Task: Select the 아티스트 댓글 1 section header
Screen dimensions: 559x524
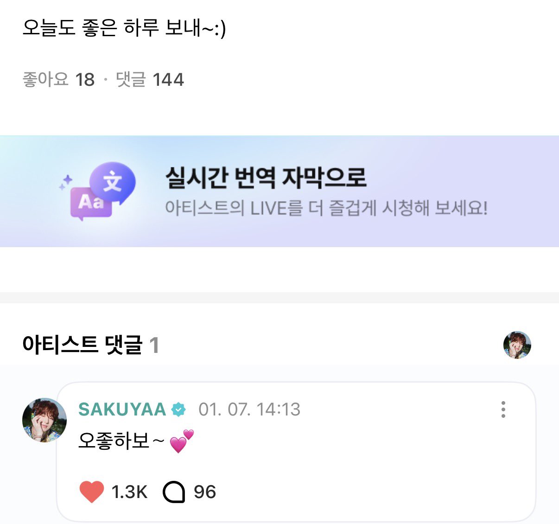Action: [x=90, y=345]
